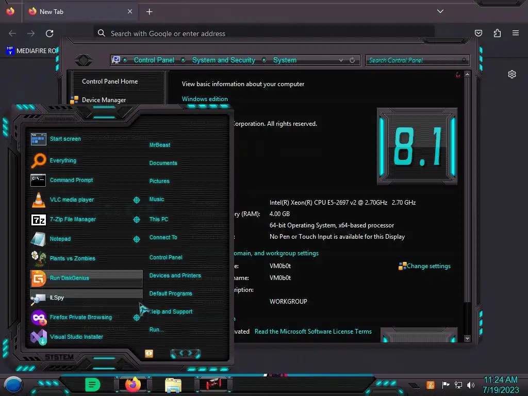Open Documents in start menu
Image resolution: width=528 pixels, height=396 pixels.
click(163, 163)
